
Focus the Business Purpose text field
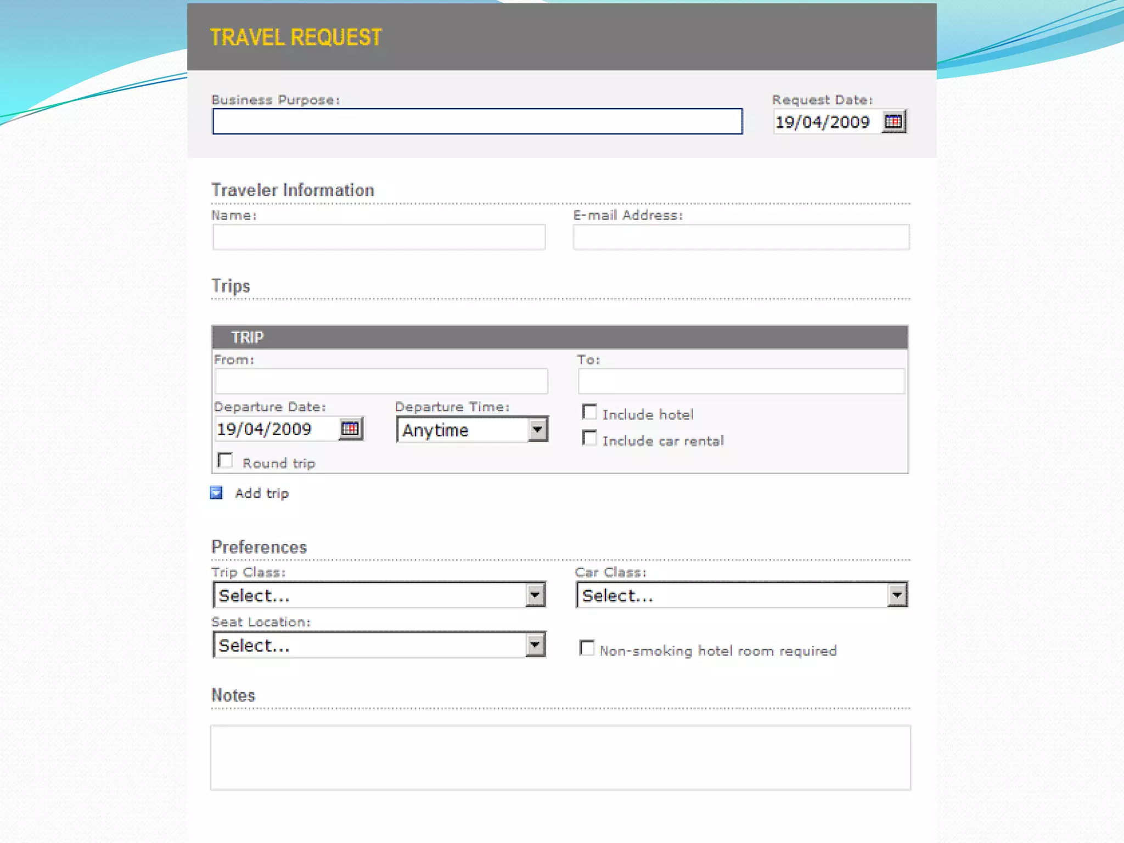[x=477, y=121]
